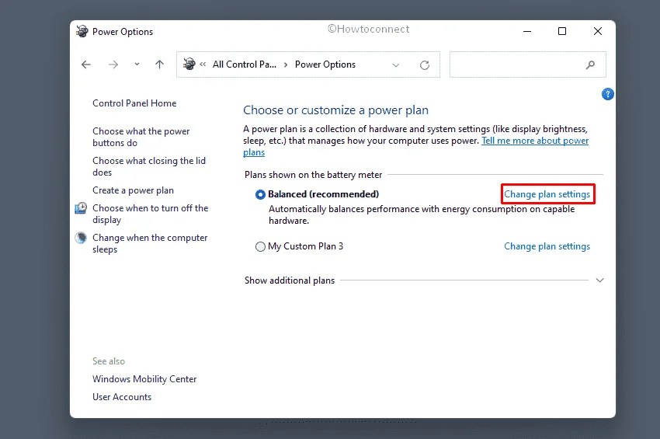This screenshot has width=660, height=439.
Task: Open Choose what the power buttons do
Action: [141, 137]
